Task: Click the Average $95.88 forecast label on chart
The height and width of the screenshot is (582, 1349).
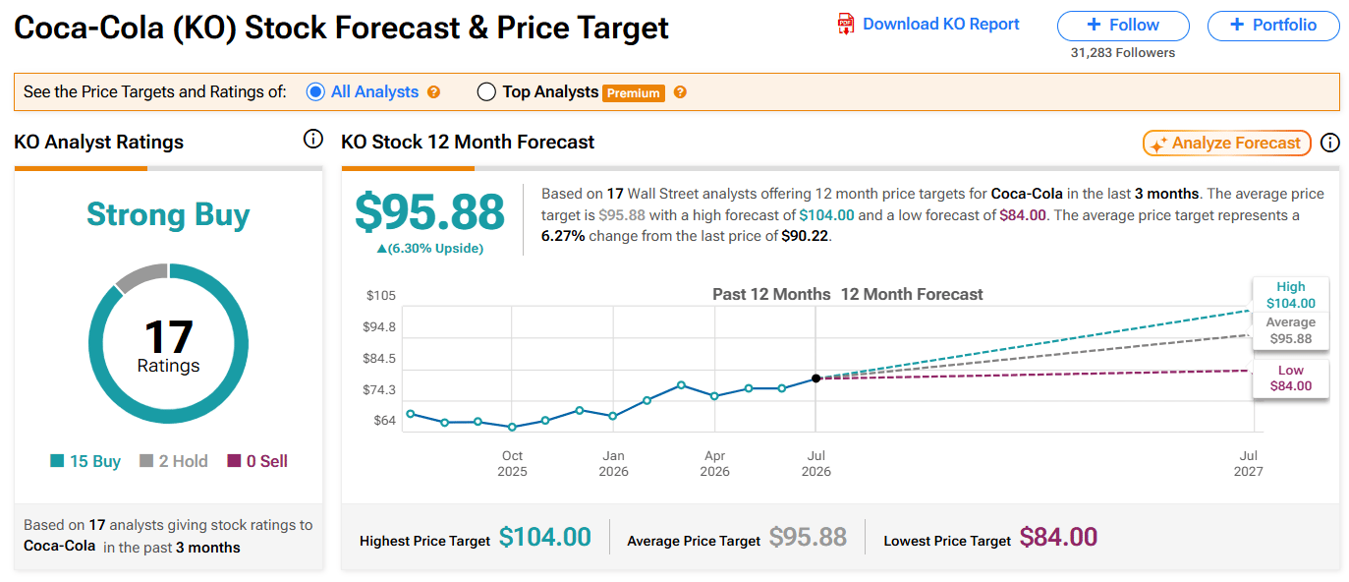Action: click(1290, 330)
